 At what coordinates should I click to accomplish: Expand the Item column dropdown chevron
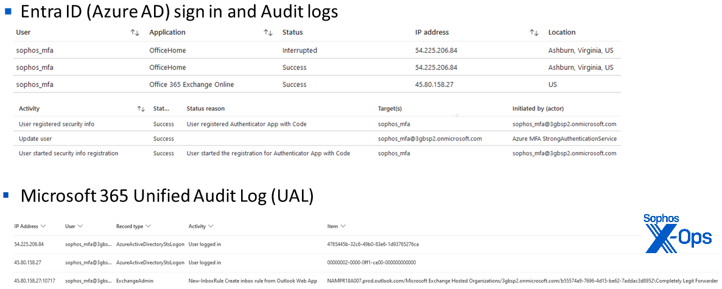click(x=343, y=226)
